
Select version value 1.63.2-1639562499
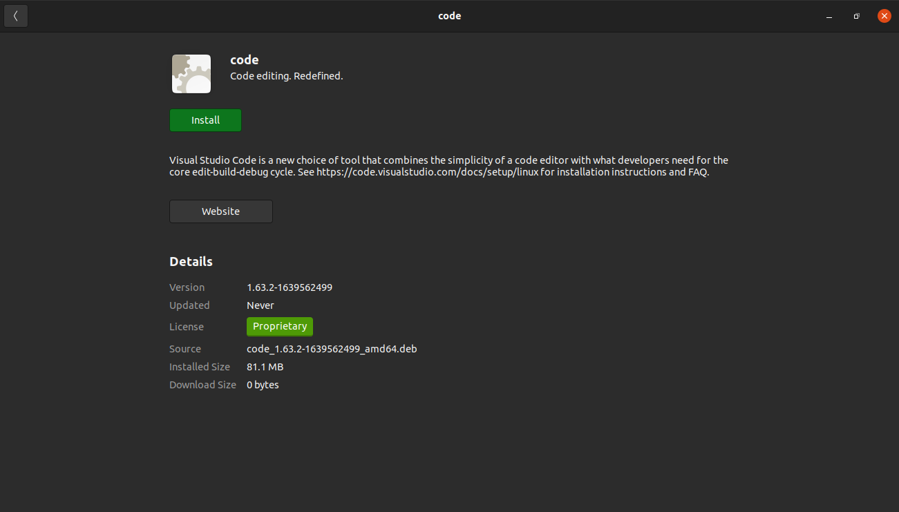coord(290,287)
